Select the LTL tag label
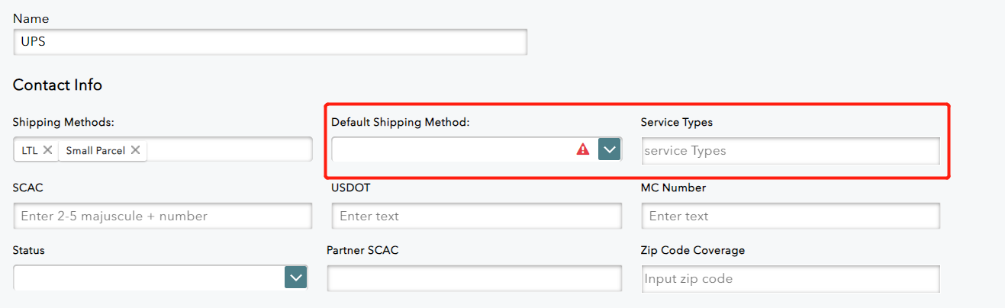 [x=29, y=150]
